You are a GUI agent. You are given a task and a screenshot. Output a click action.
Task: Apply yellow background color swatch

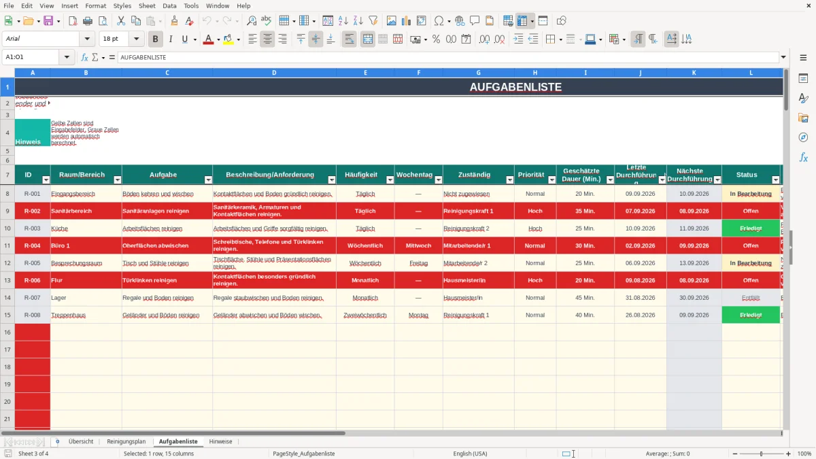click(x=228, y=39)
